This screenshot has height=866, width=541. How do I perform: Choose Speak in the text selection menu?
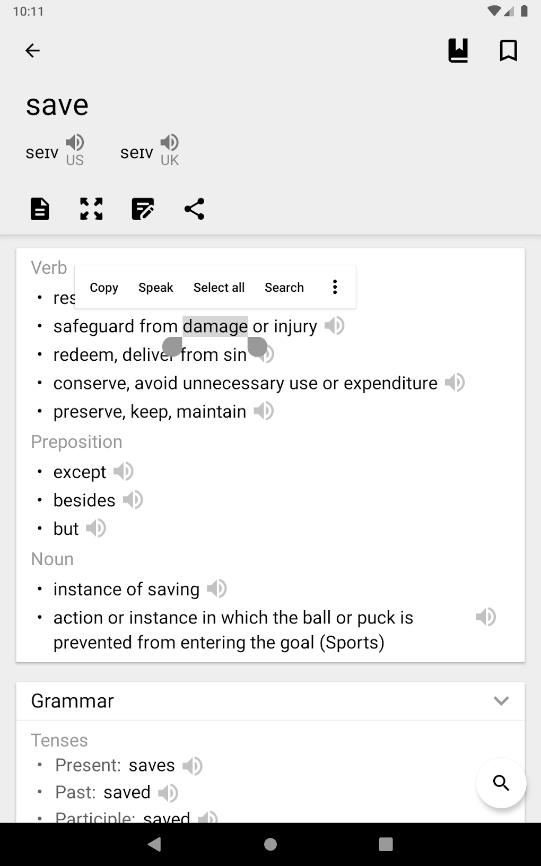click(x=156, y=288)
